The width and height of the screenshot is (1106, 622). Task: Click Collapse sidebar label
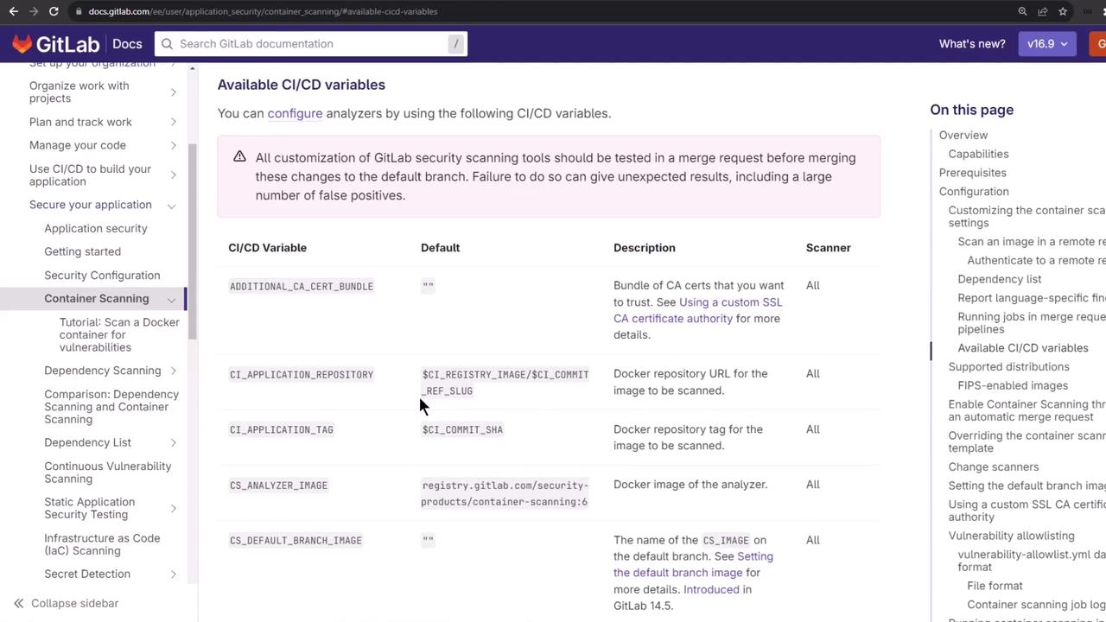(75, 603)
